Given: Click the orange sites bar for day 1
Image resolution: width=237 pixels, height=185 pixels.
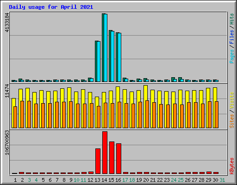Looking at the screenshot, I should tap(15, 117).
